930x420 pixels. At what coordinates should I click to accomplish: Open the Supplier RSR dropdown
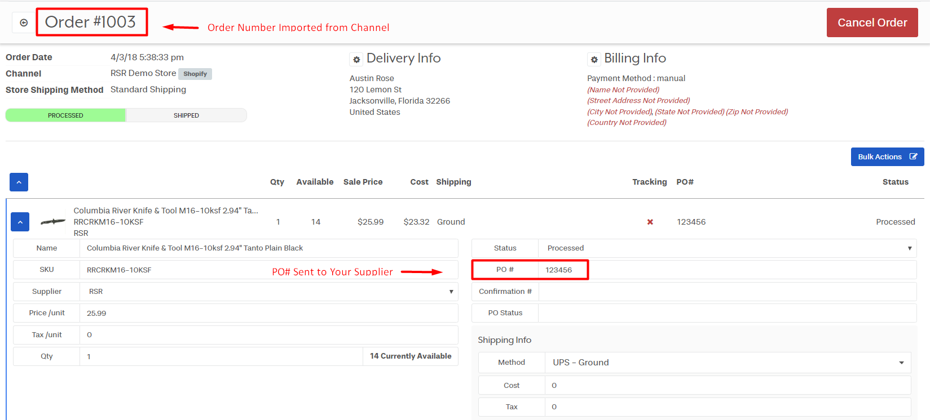click(269, 292)
